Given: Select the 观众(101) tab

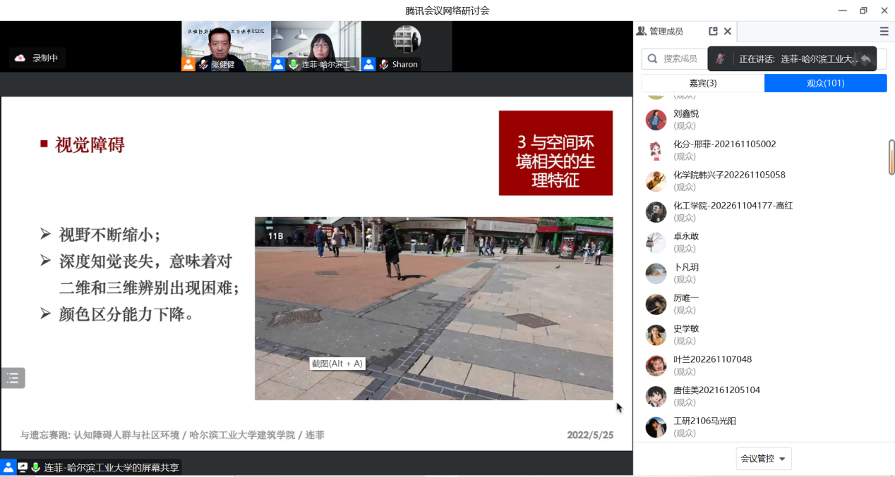Looking at the screenshot, I should coord(825,83).
